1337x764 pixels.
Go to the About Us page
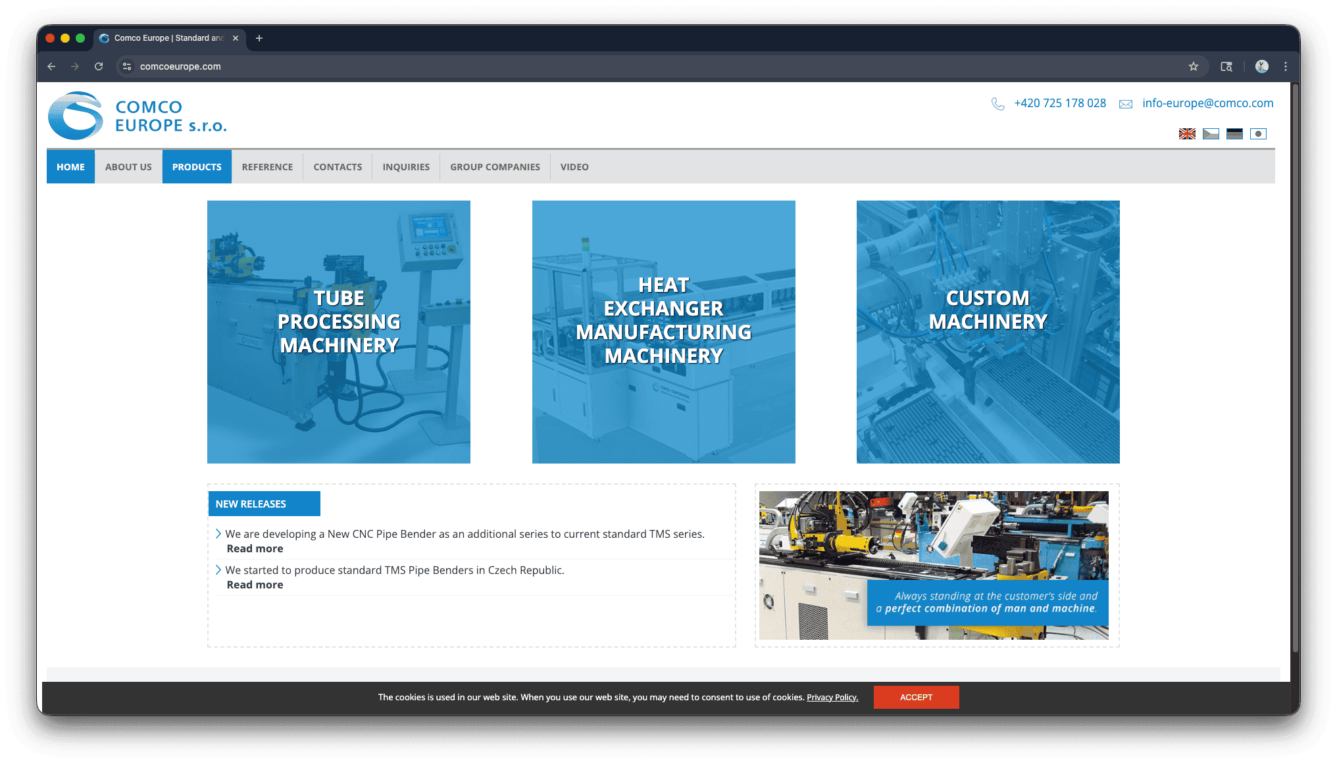pyautogui.click(x=128, y=167)
